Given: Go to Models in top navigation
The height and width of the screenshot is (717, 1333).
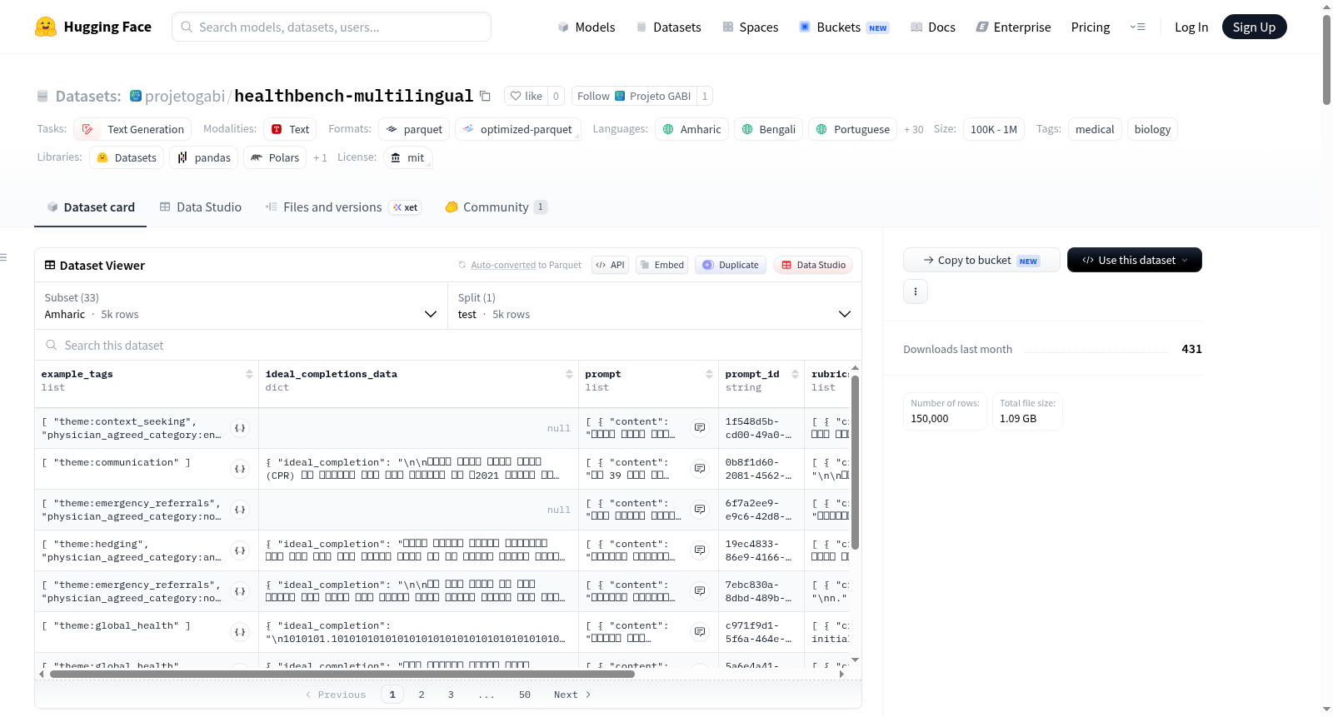Looking at the screenshot, I should pyautogui.click(x=587, y=27).
